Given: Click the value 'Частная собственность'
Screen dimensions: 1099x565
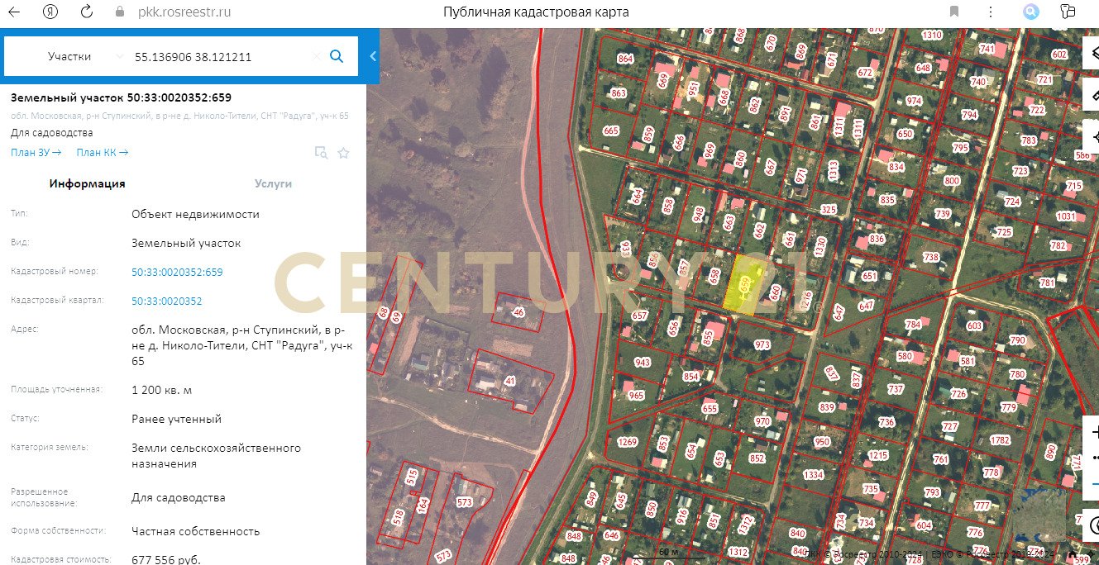Looking at the screenshot, I should pos(195,531).
